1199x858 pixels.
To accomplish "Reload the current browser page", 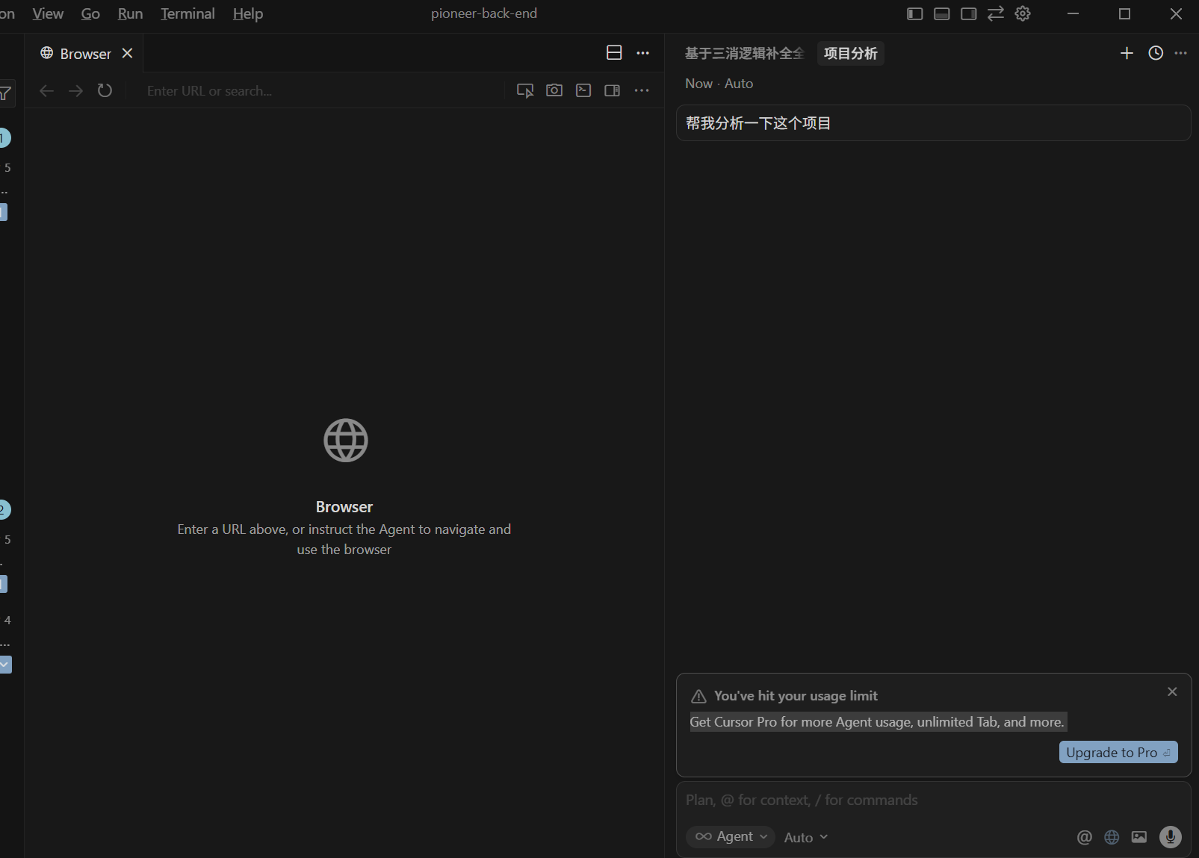I will click(105, 90).
